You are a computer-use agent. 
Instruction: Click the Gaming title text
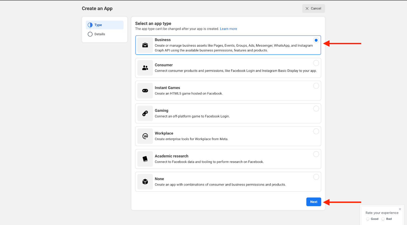[162, 110]
